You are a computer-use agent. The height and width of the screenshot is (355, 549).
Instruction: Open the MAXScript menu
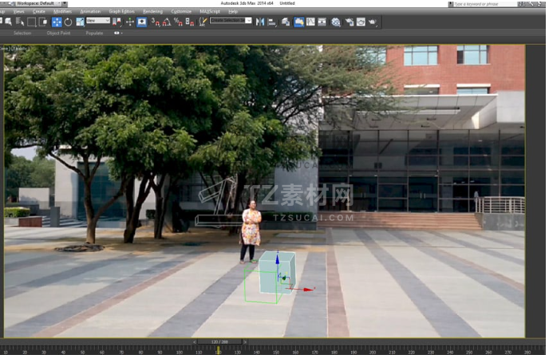210,11
